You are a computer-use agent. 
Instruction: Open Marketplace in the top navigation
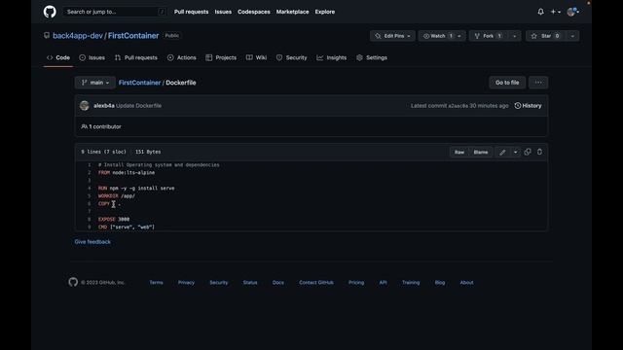point(292,12)
